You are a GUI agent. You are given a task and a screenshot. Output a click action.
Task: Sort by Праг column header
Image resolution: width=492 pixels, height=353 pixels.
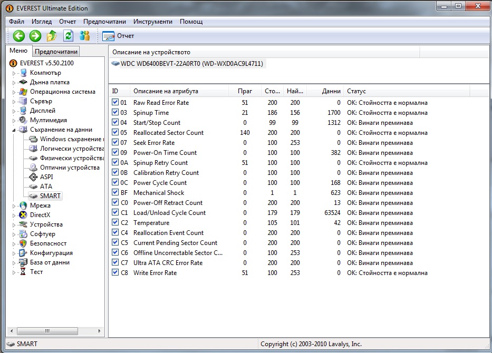click(245, 91)
